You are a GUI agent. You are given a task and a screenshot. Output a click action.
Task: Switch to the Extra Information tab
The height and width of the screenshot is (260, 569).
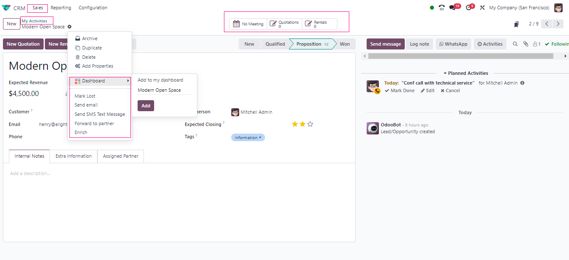pos(73,156)
